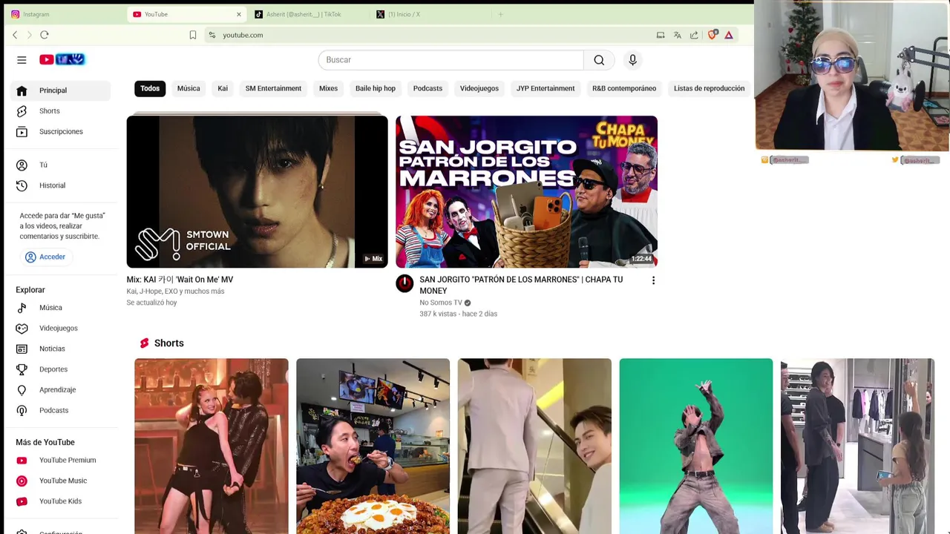950x534 pixels.
Task: Open the Mix: KAI 'Wait On Me' MV title
Action: 180,280
